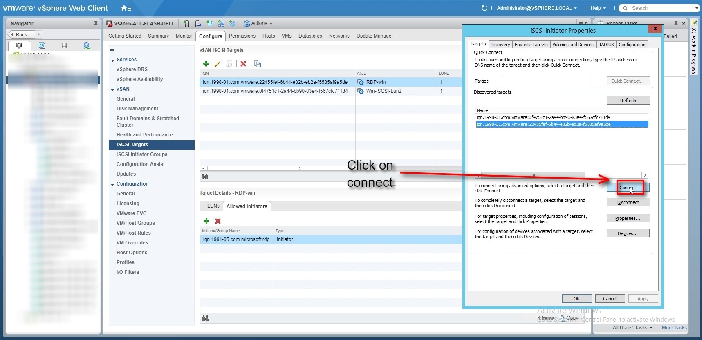Click the pencil edit icon for iSCSI targets
702x340 pixels.
pos(218,64)
